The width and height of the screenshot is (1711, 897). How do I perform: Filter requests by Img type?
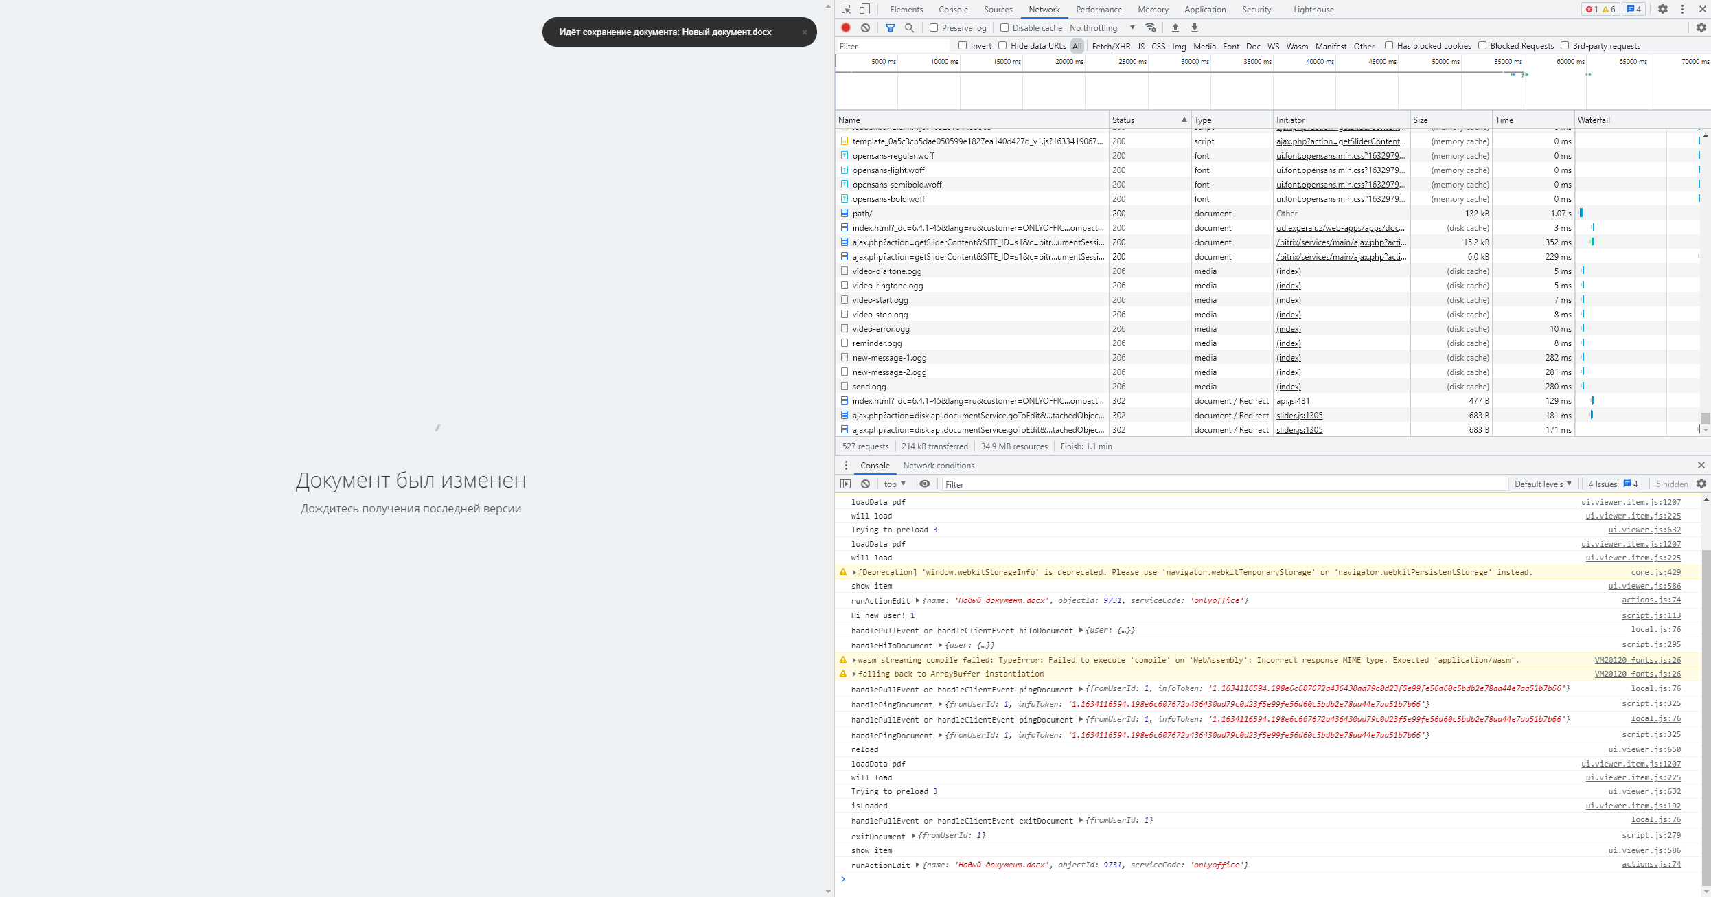tap(1179, 46)
